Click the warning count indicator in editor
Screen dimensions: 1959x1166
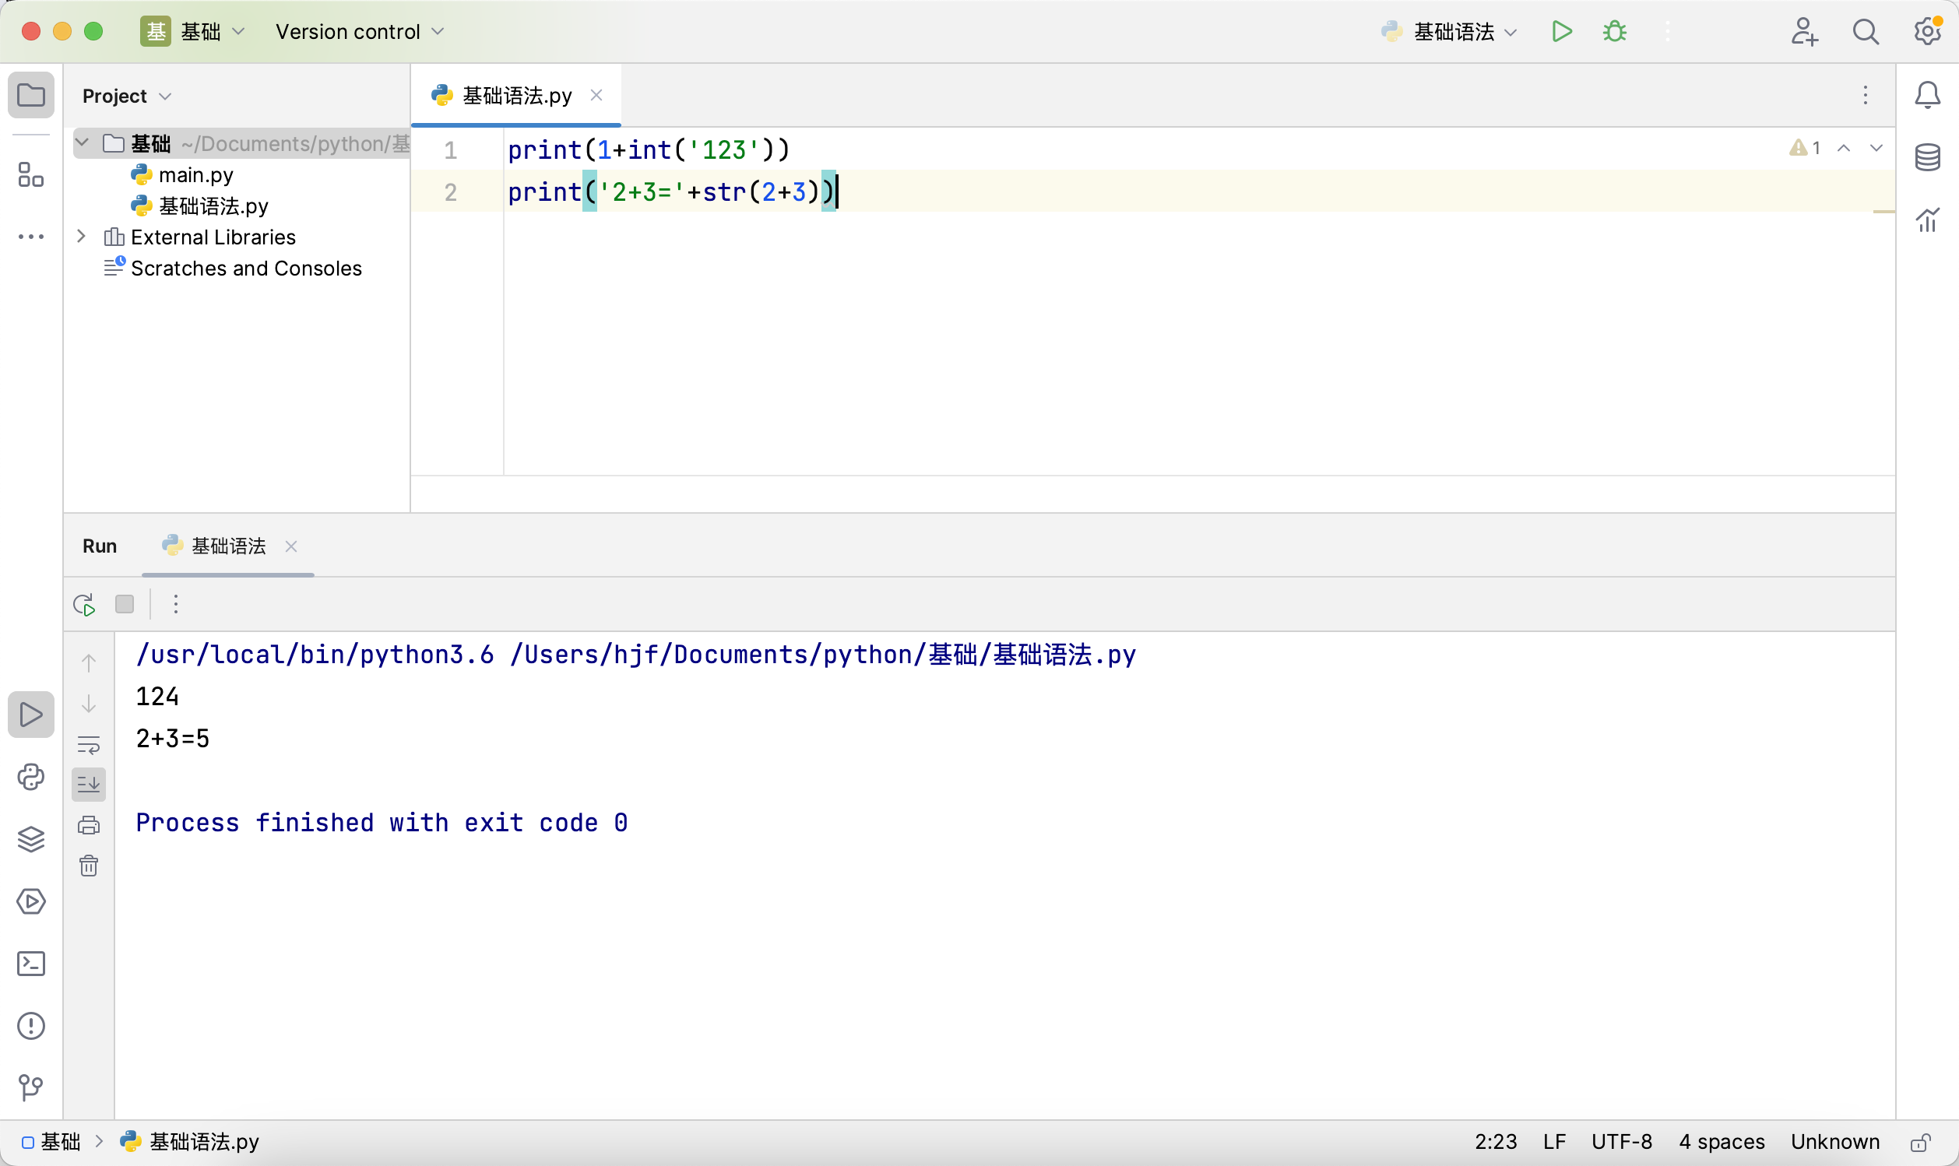(1804, 148)
